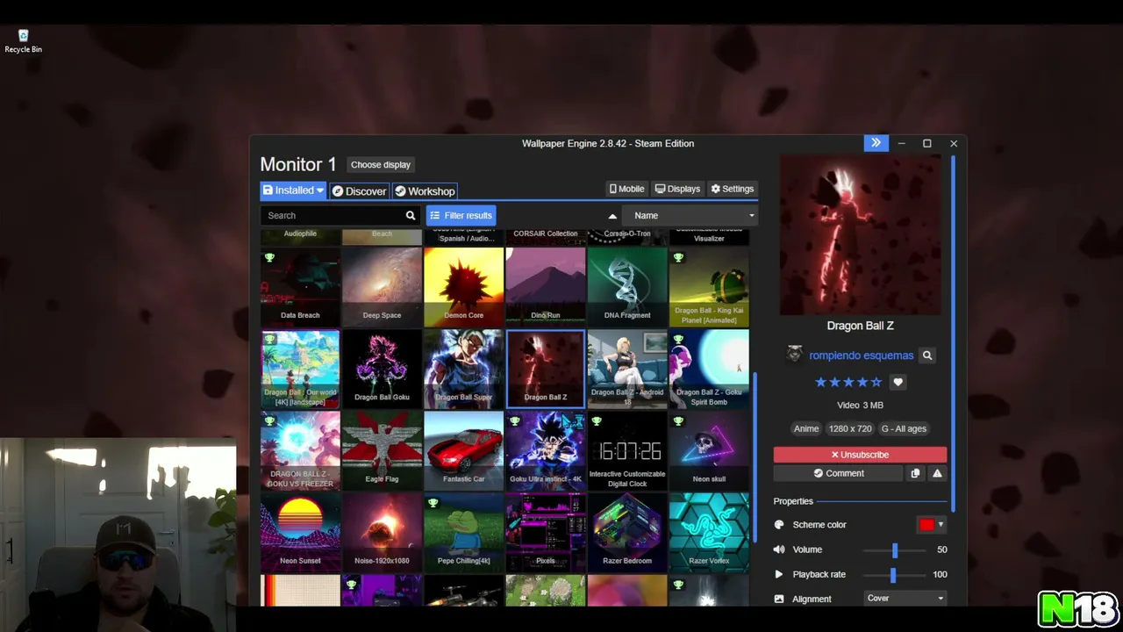Select the Noise-1920x1080 wallpaper
Image resolution: width=1123 pixels, height=632 pixels.
(382, 533)
